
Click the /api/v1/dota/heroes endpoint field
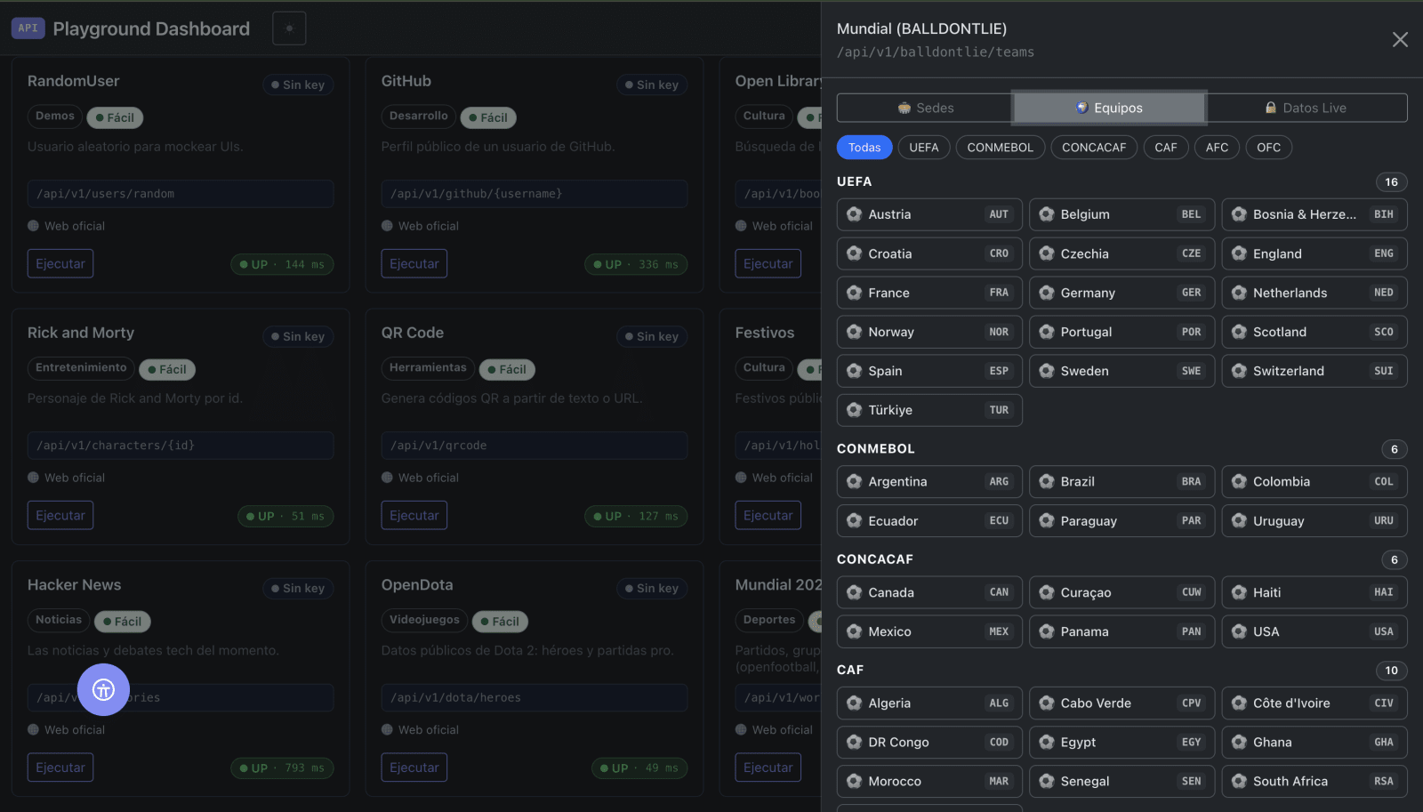pyautogui.click(x=535, y=698)
